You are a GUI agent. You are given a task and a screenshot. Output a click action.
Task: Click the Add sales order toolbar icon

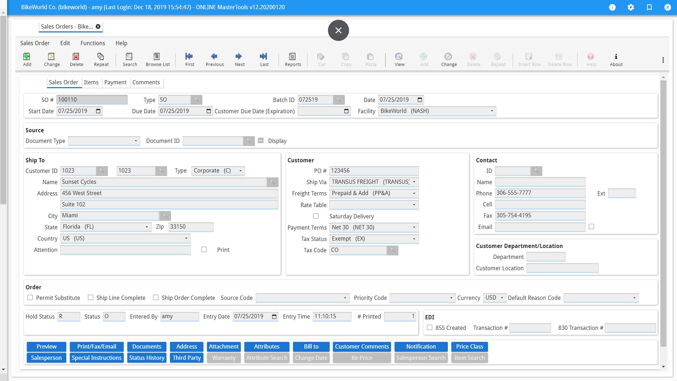[27, 57]
